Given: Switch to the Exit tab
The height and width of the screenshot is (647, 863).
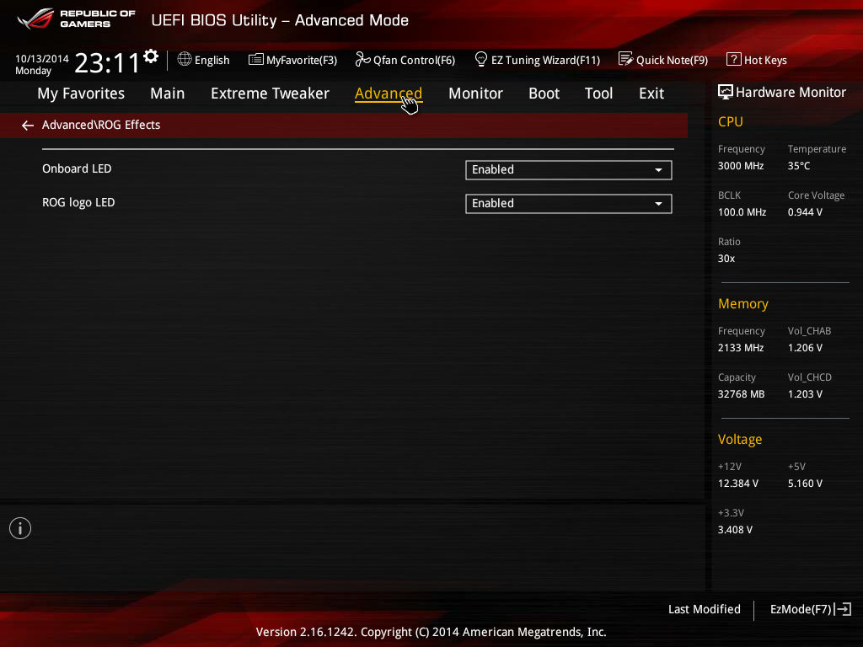Looking at the screenshot, I should 651,94.
